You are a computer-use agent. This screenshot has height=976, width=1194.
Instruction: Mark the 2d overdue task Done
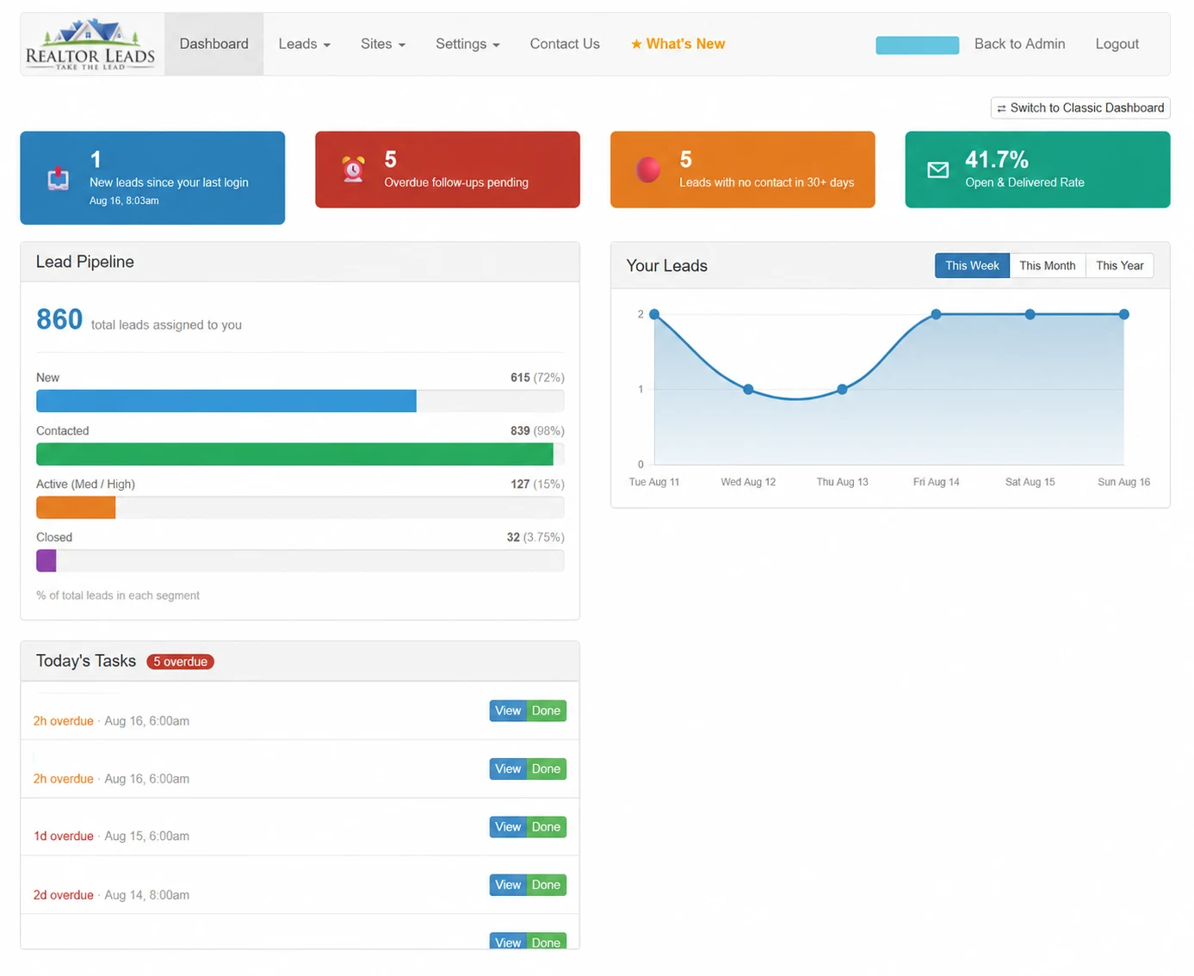click(x=546, y=885)
